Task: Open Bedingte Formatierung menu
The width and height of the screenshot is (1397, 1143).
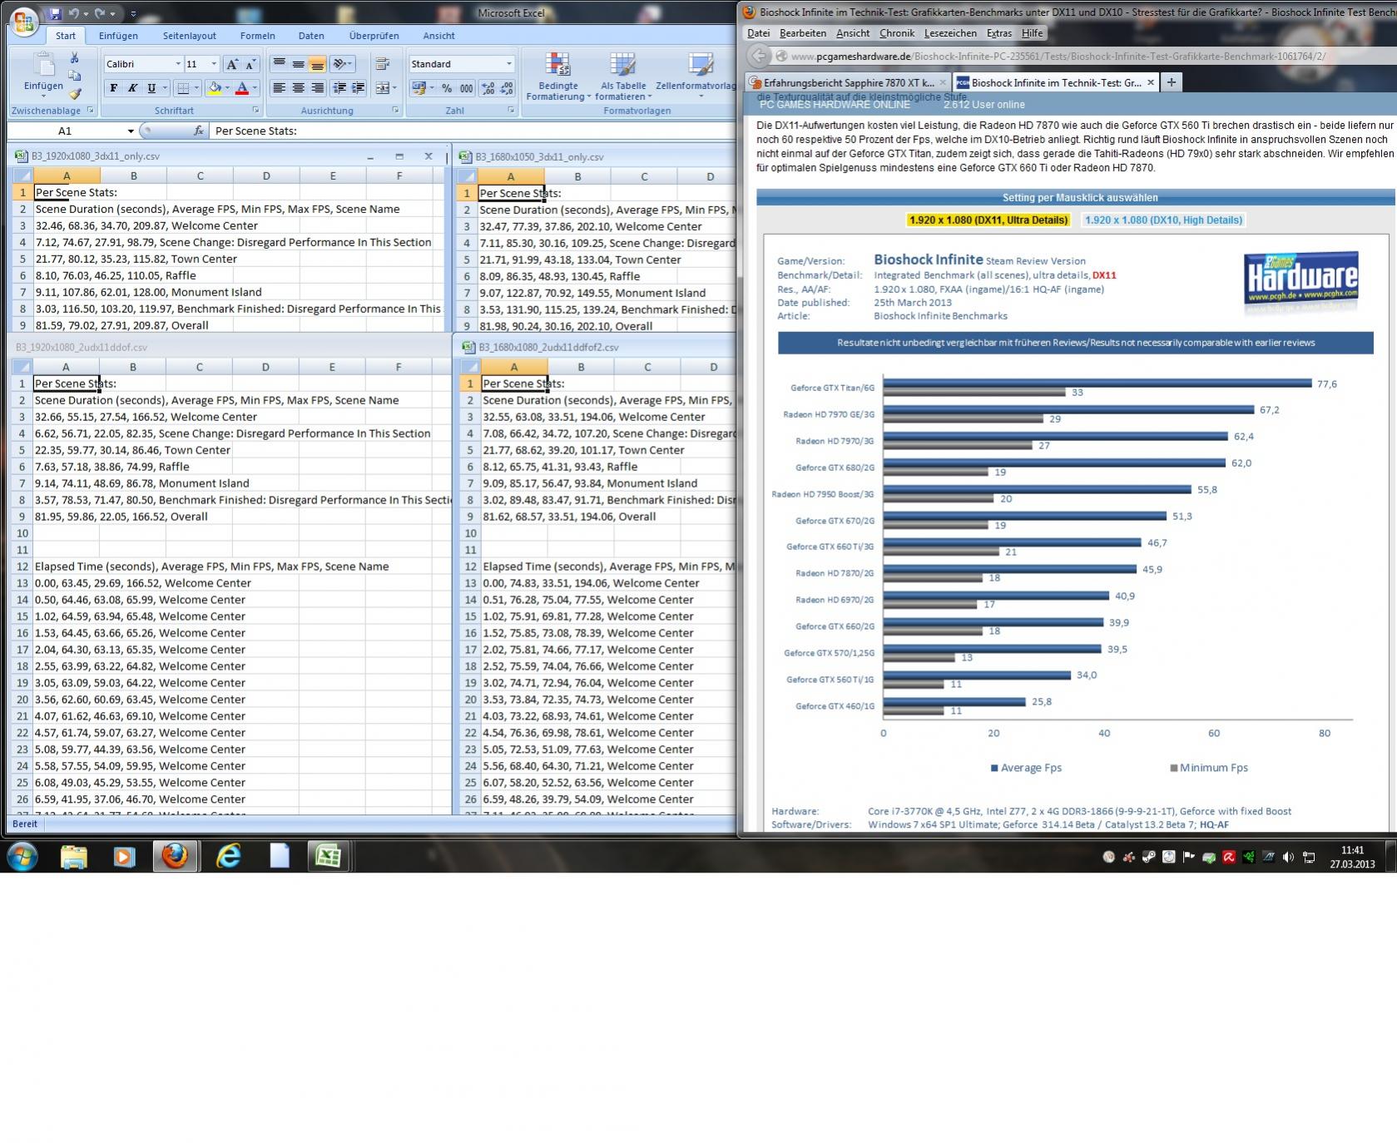Action: (558, 77)
